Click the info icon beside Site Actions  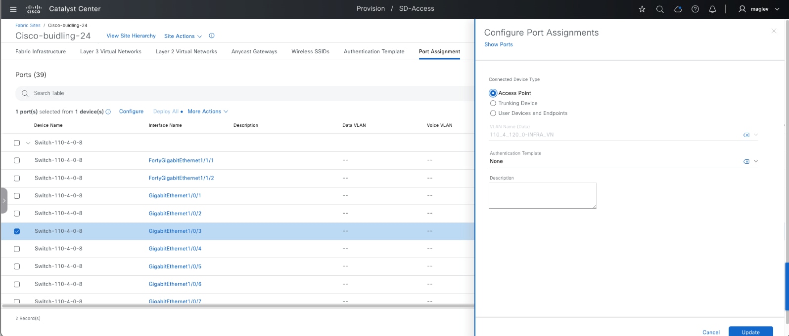click(212, 36)
